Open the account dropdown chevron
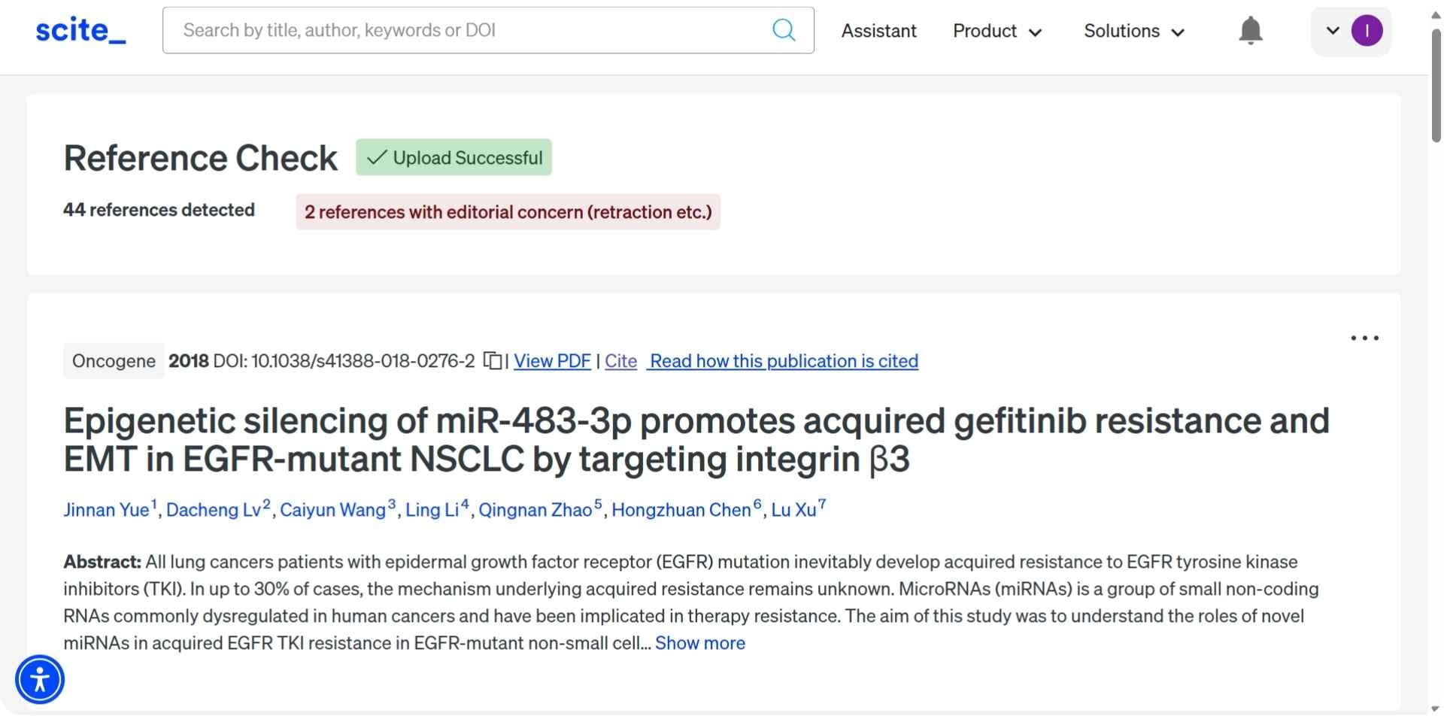Screen dimensions: 1444x722 click(x=1332, y=31)
